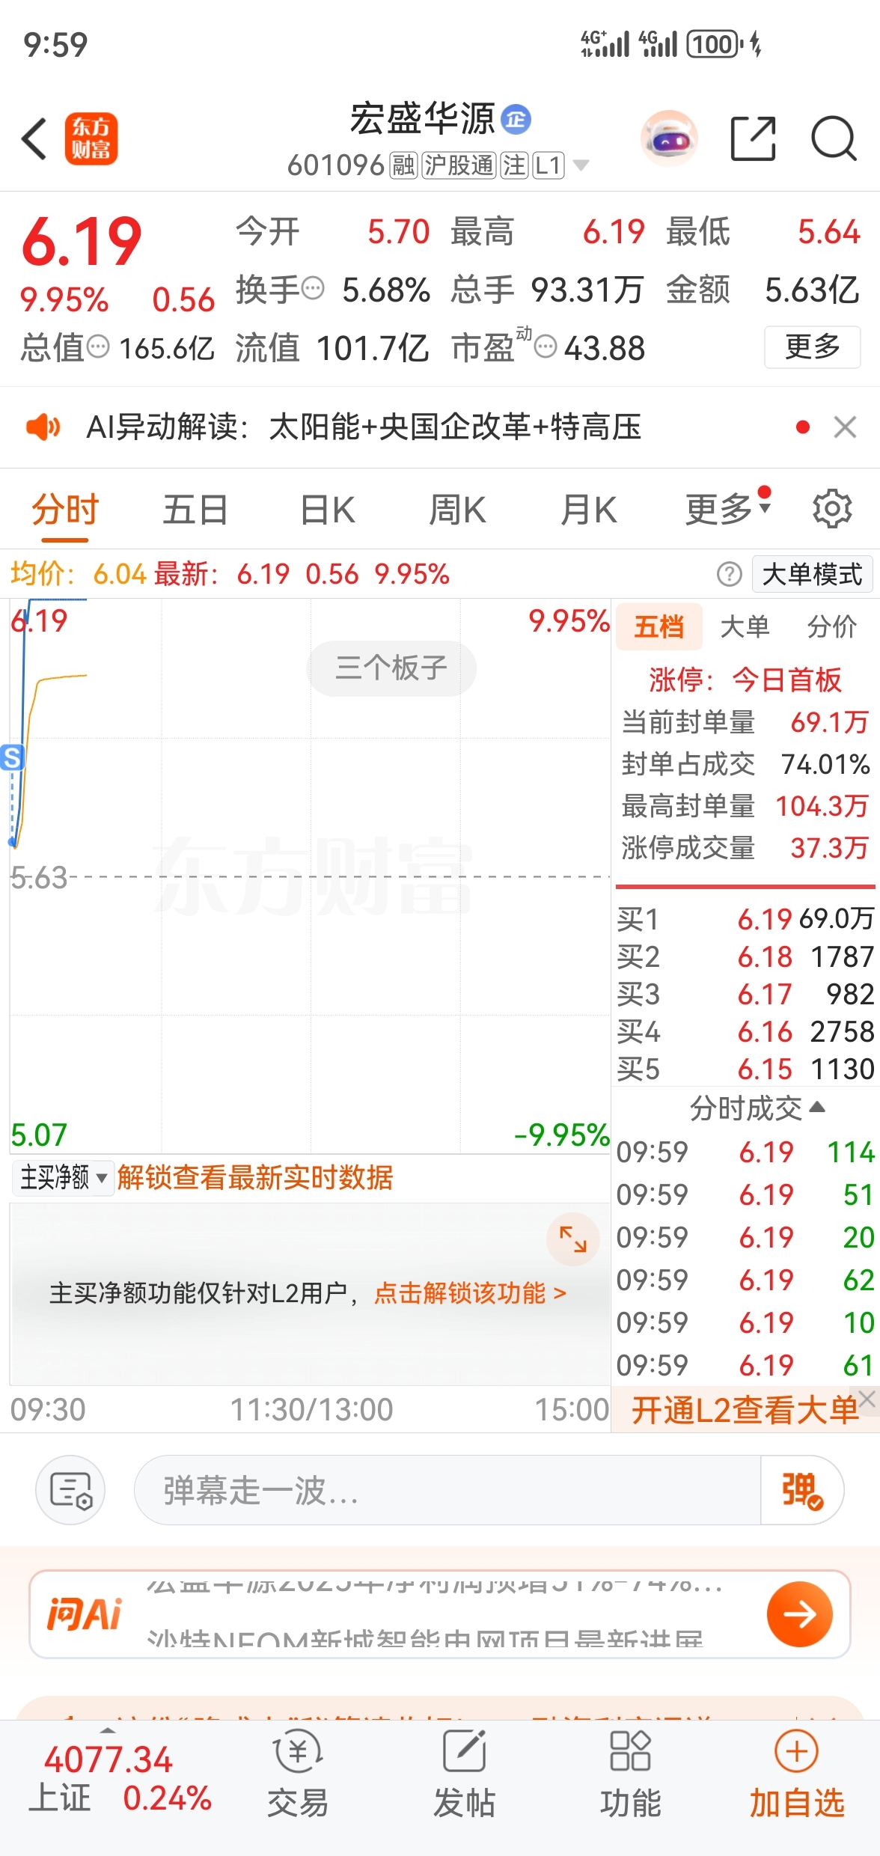Viewport: 880px width, 1856px height.
Task: Tap the 注 tag
Action: (515, 165)
